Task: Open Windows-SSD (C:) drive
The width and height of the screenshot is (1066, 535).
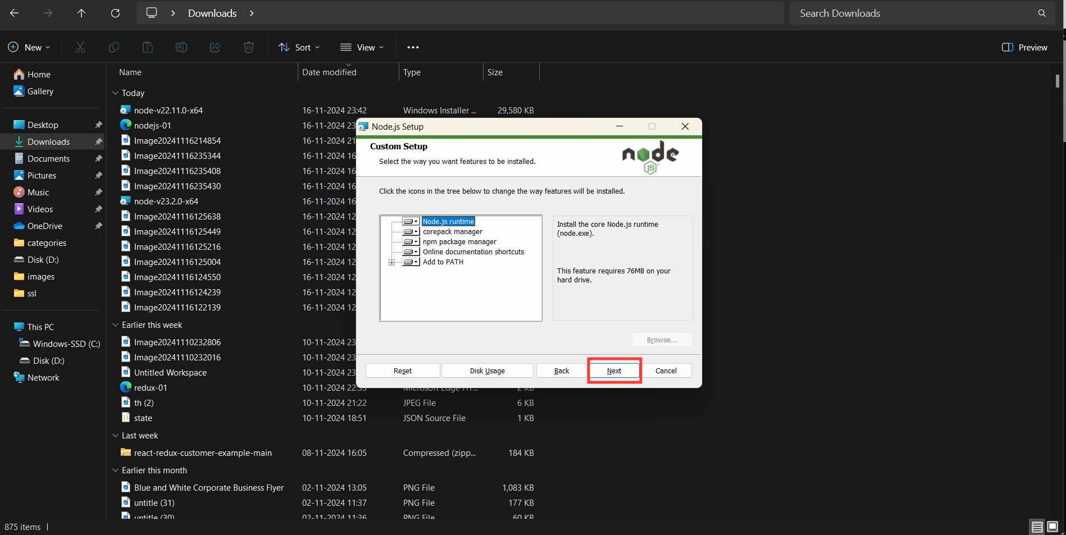Action: pos(66,344)
